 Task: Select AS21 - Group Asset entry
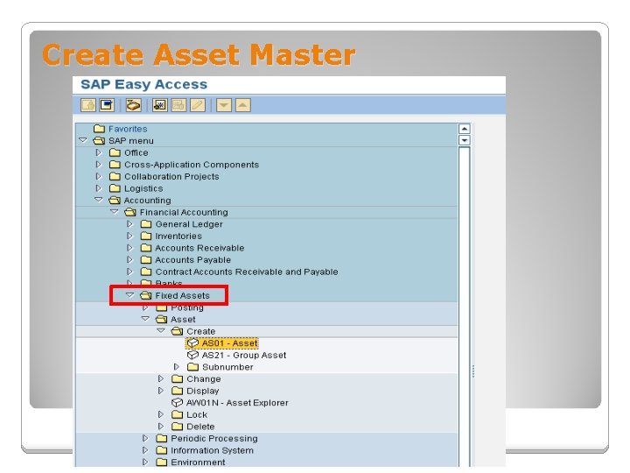244,355
